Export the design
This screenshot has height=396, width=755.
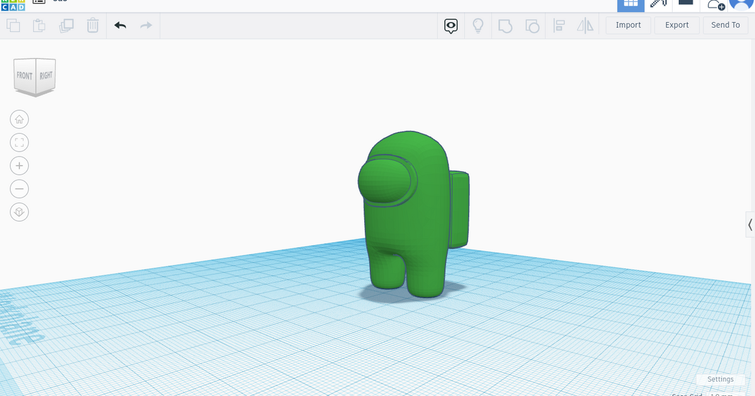click(x=676, y=25)
